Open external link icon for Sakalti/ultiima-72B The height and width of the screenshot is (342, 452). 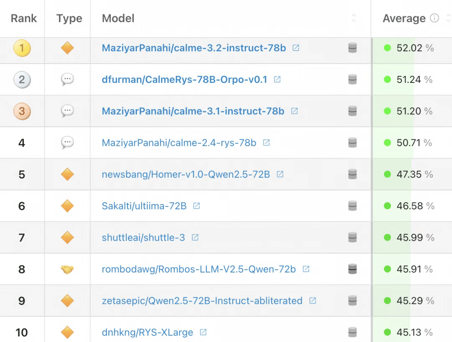tap(197, 206)
